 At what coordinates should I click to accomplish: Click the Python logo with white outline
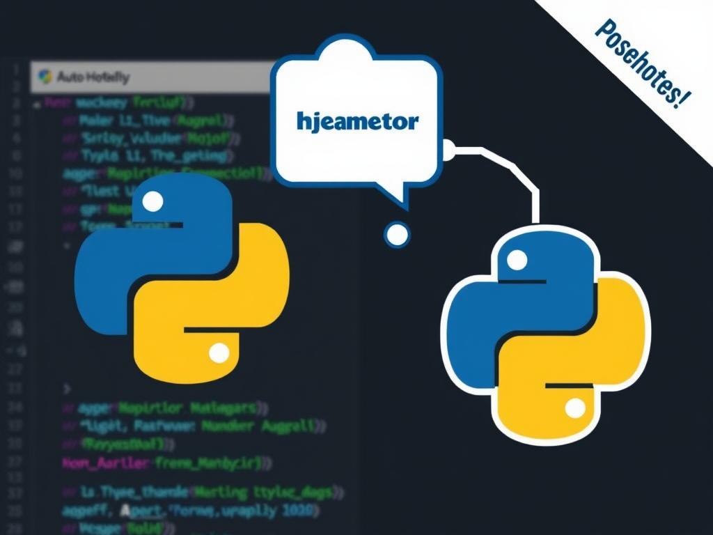point(546,335)
